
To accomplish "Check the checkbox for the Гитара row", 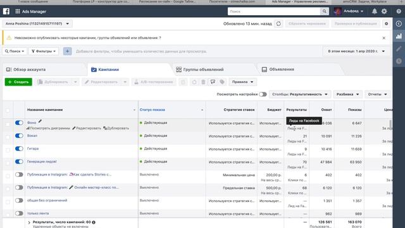I will pyautogui.click(x=8, y=150).
